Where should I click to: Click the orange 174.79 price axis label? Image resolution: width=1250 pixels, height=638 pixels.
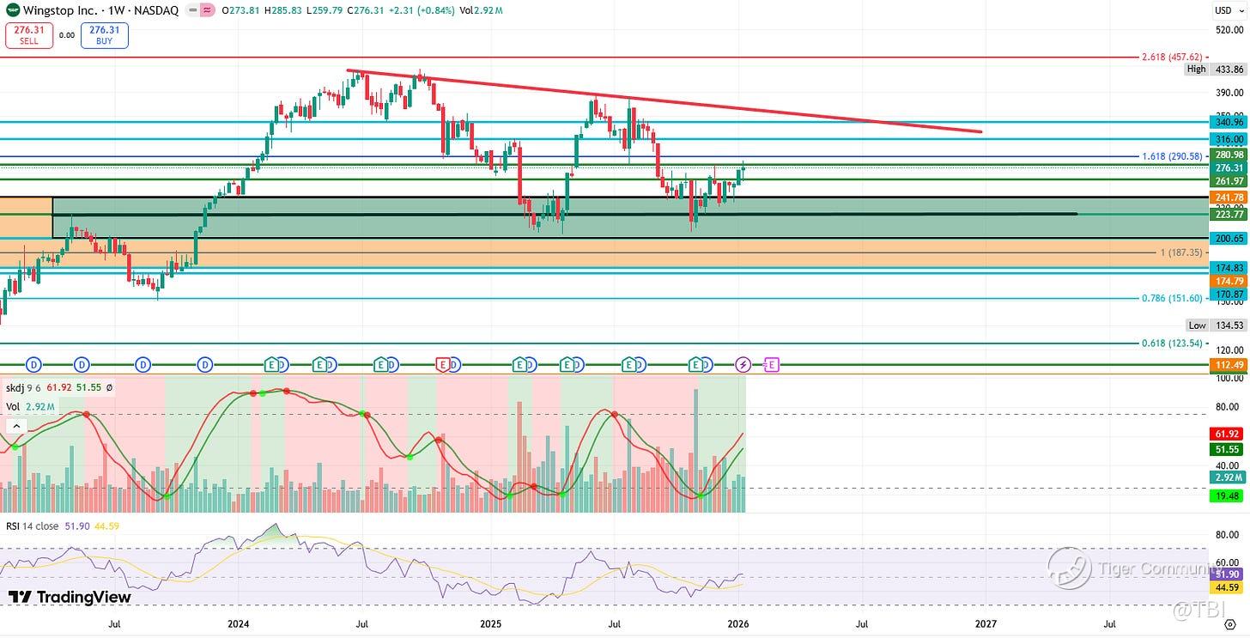click(x=1228, y=282)
